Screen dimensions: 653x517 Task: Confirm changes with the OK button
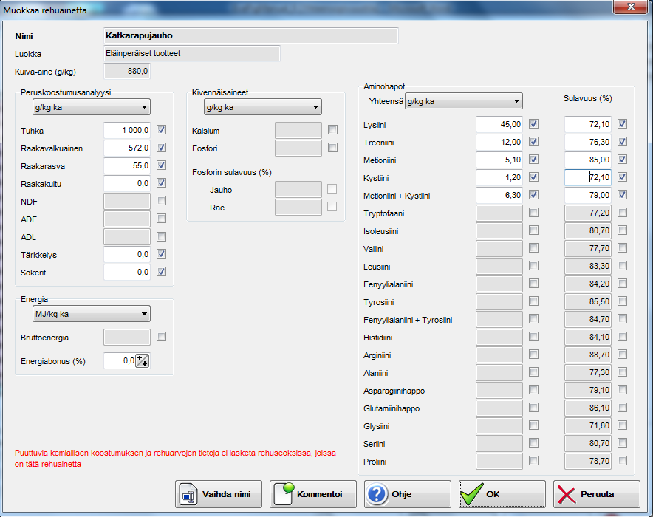pos(502,494)
